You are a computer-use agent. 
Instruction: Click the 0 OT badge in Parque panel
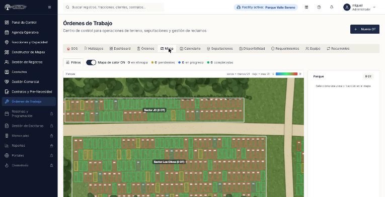[x=368, y=76]
